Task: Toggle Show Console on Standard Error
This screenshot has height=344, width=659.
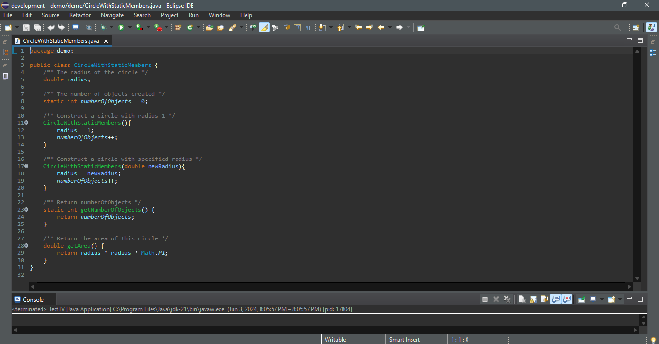Action: coord(567,299)
